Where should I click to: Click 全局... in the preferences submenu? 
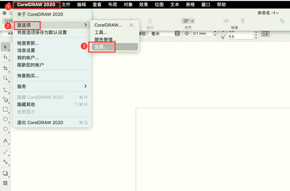[101, 47]
